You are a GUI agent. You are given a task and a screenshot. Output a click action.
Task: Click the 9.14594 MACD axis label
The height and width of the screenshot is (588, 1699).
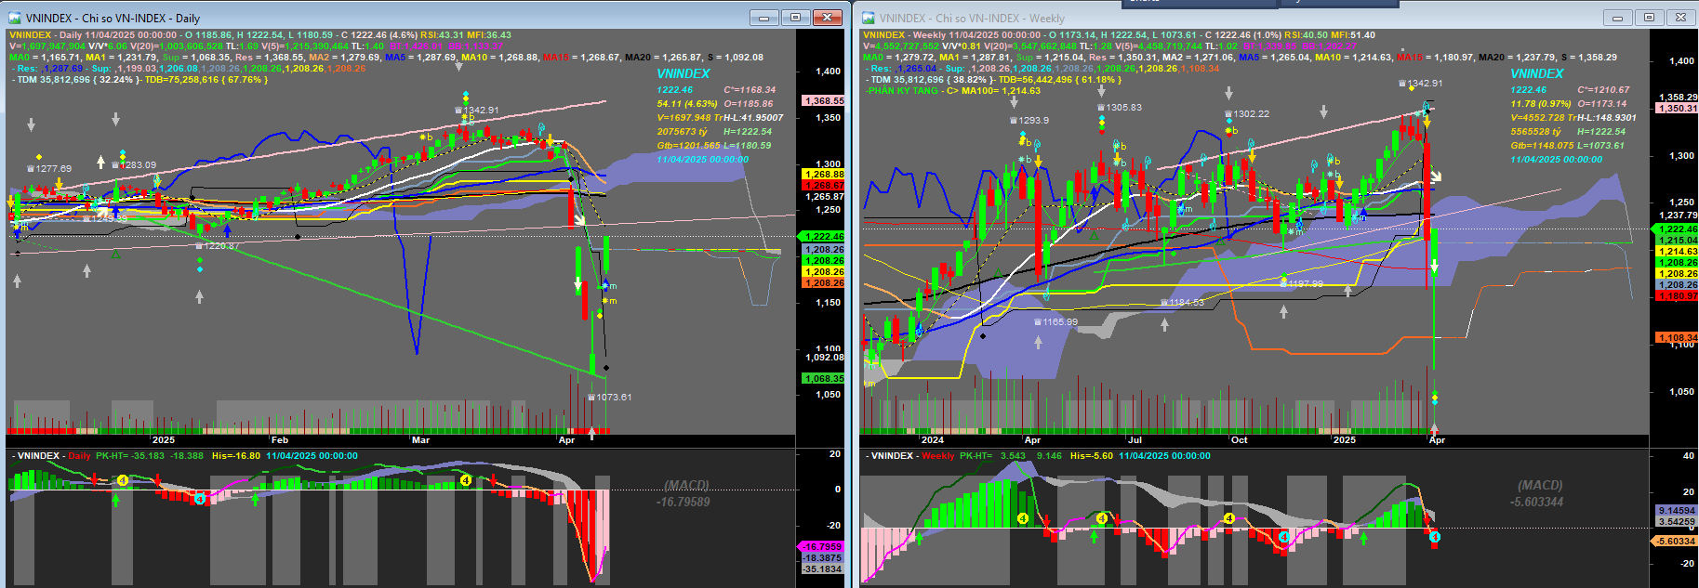click(1677, 511)
